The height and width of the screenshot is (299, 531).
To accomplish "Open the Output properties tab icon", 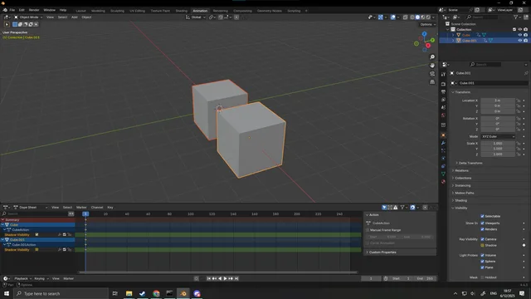I will tap(443, 92).
